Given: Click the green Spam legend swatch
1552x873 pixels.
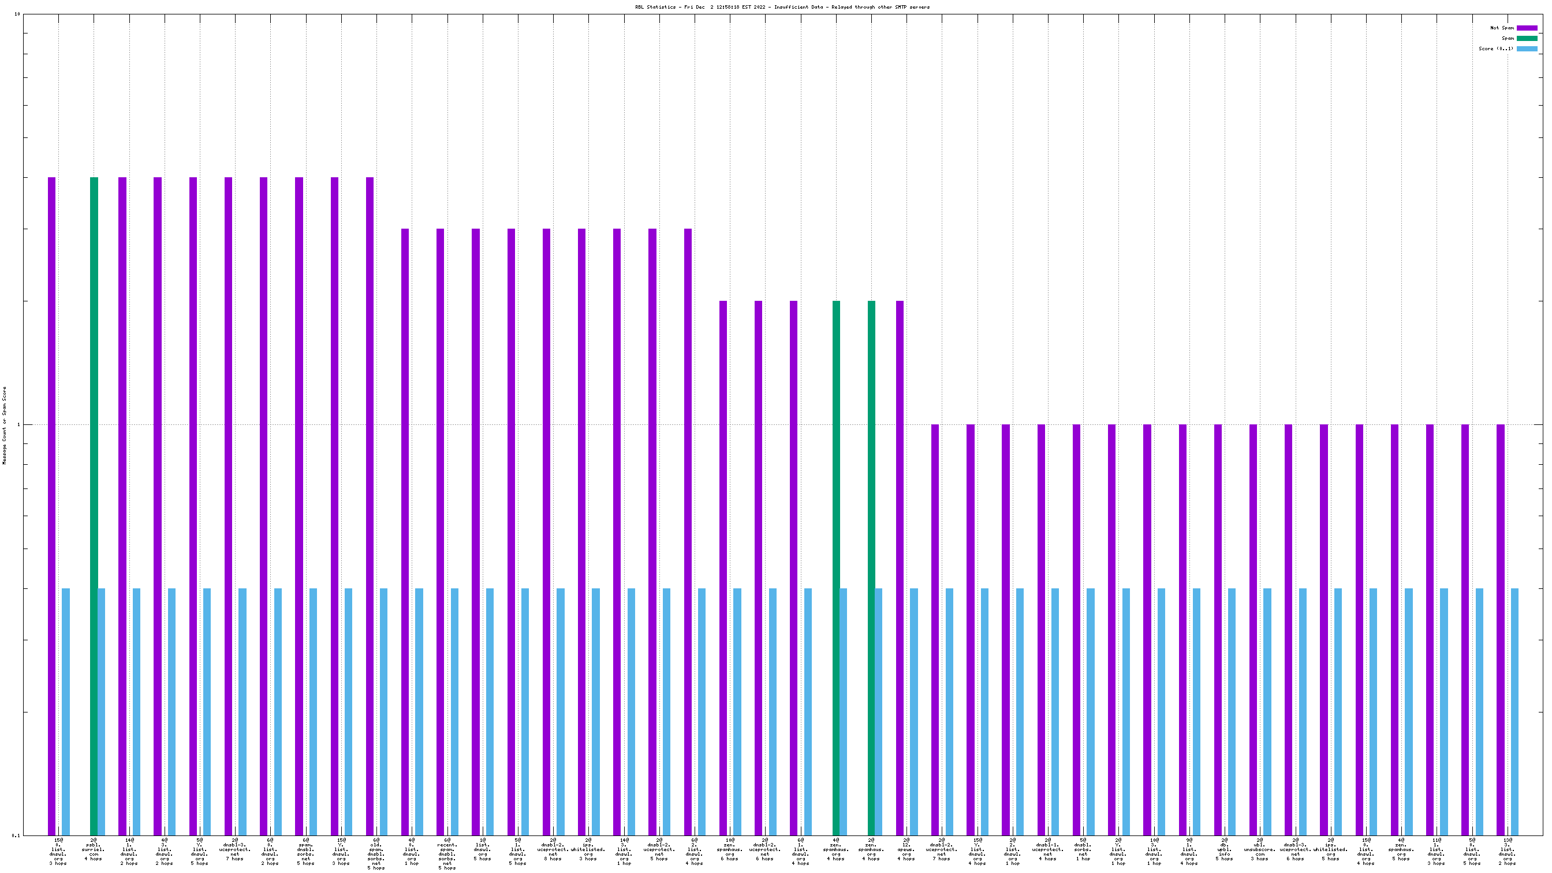Looking at the screenshot, I should [1527, 38].
